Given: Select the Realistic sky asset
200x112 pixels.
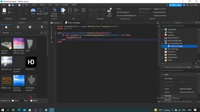Looking at the screenshot, I should click(7, 62).
